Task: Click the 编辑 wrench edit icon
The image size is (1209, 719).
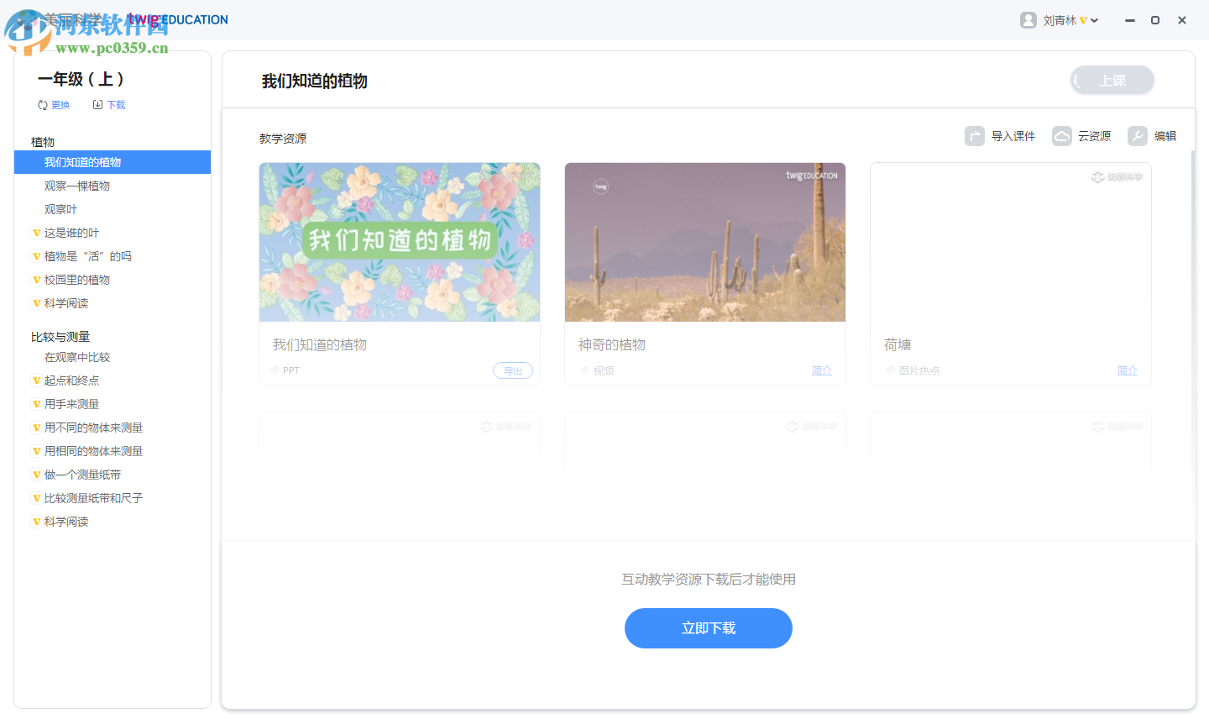Action: [1138, 135]
